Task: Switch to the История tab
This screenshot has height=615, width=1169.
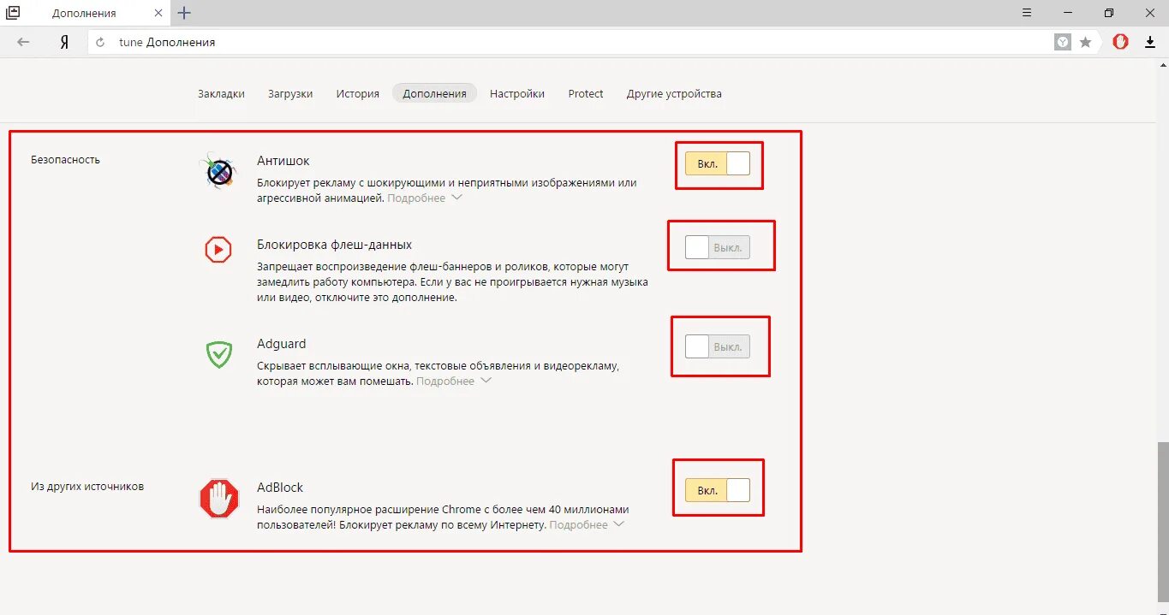Action: point(358,94)
